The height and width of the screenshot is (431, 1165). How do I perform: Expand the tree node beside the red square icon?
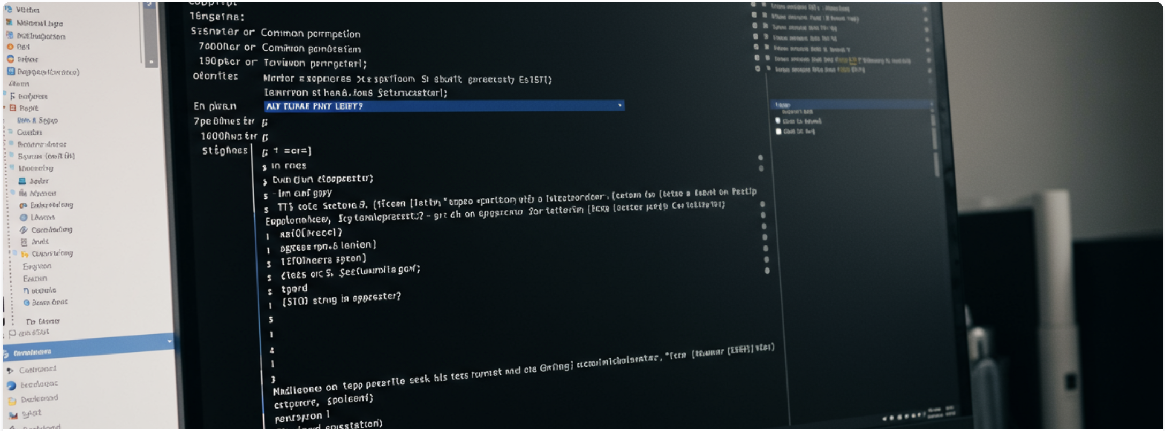(x=4, y=108)
